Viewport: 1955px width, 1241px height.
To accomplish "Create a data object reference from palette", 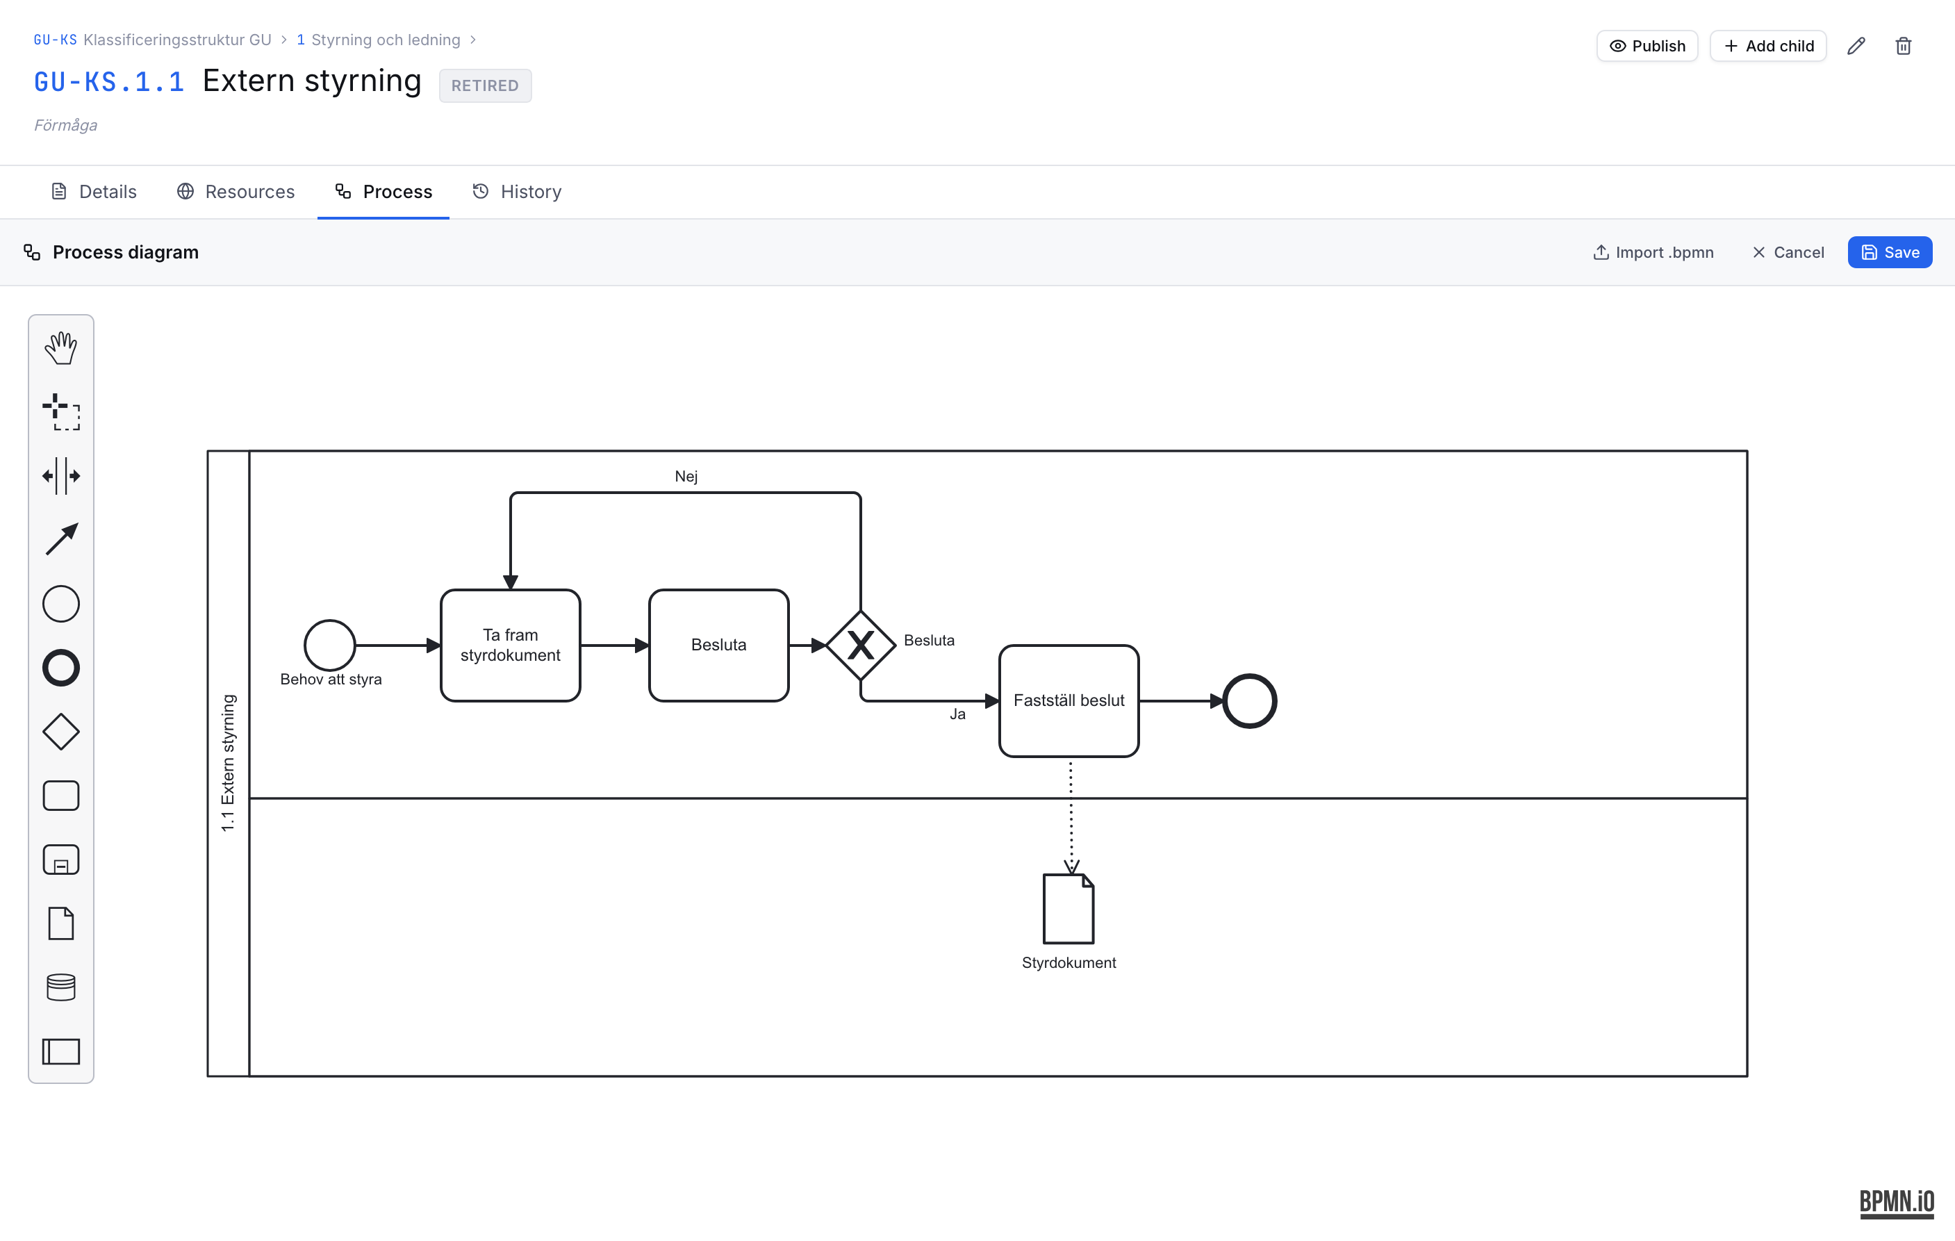I will tap(61, 923).
